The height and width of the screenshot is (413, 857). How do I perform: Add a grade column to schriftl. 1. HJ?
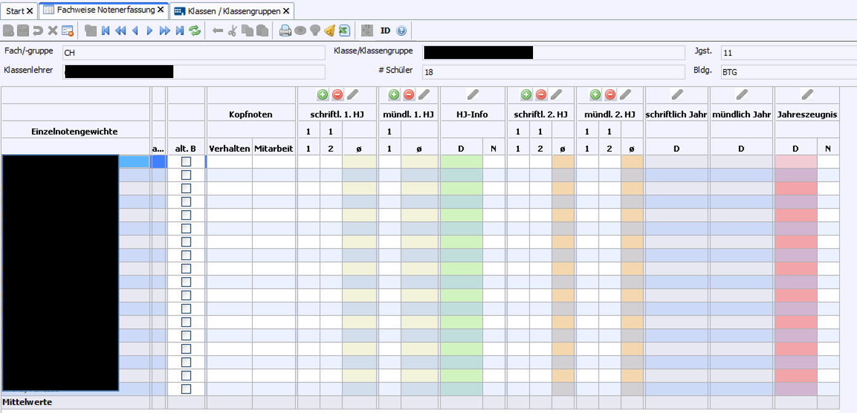[x=322, y=95]
